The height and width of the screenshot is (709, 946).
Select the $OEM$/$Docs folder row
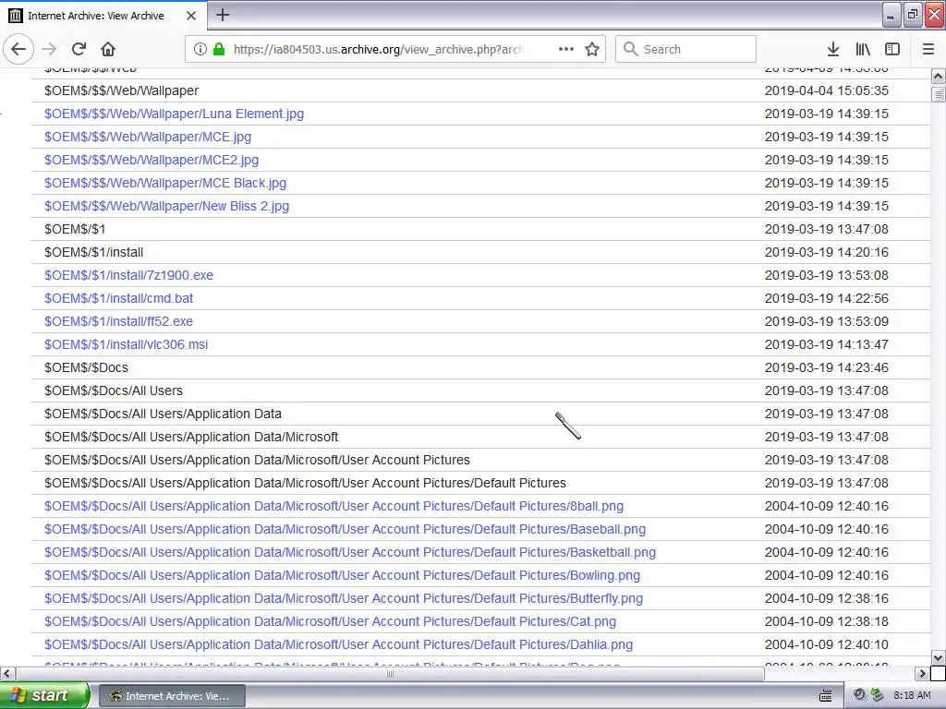tap(480, 367)
